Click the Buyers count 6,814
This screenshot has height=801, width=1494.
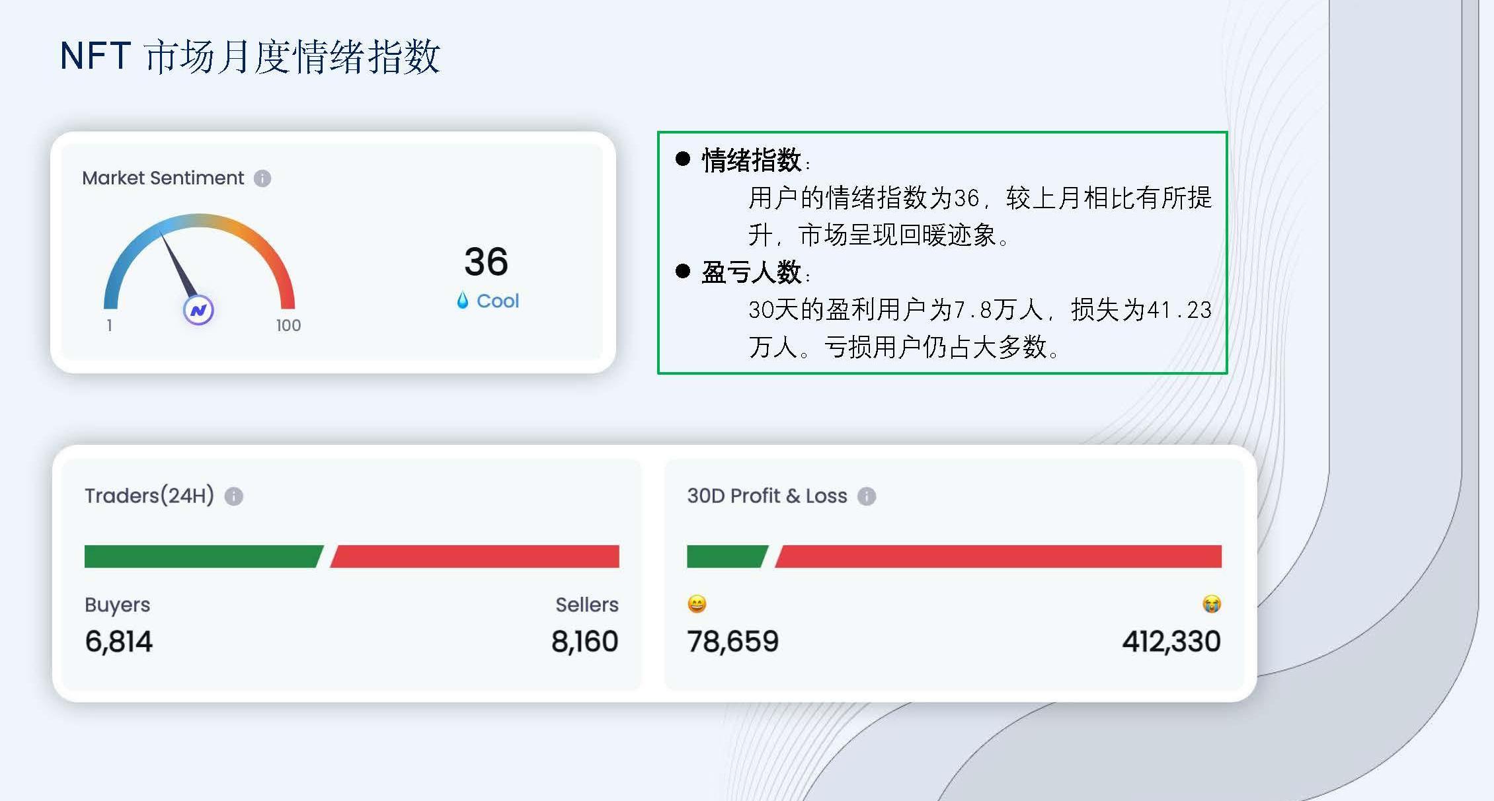[119, 642]
